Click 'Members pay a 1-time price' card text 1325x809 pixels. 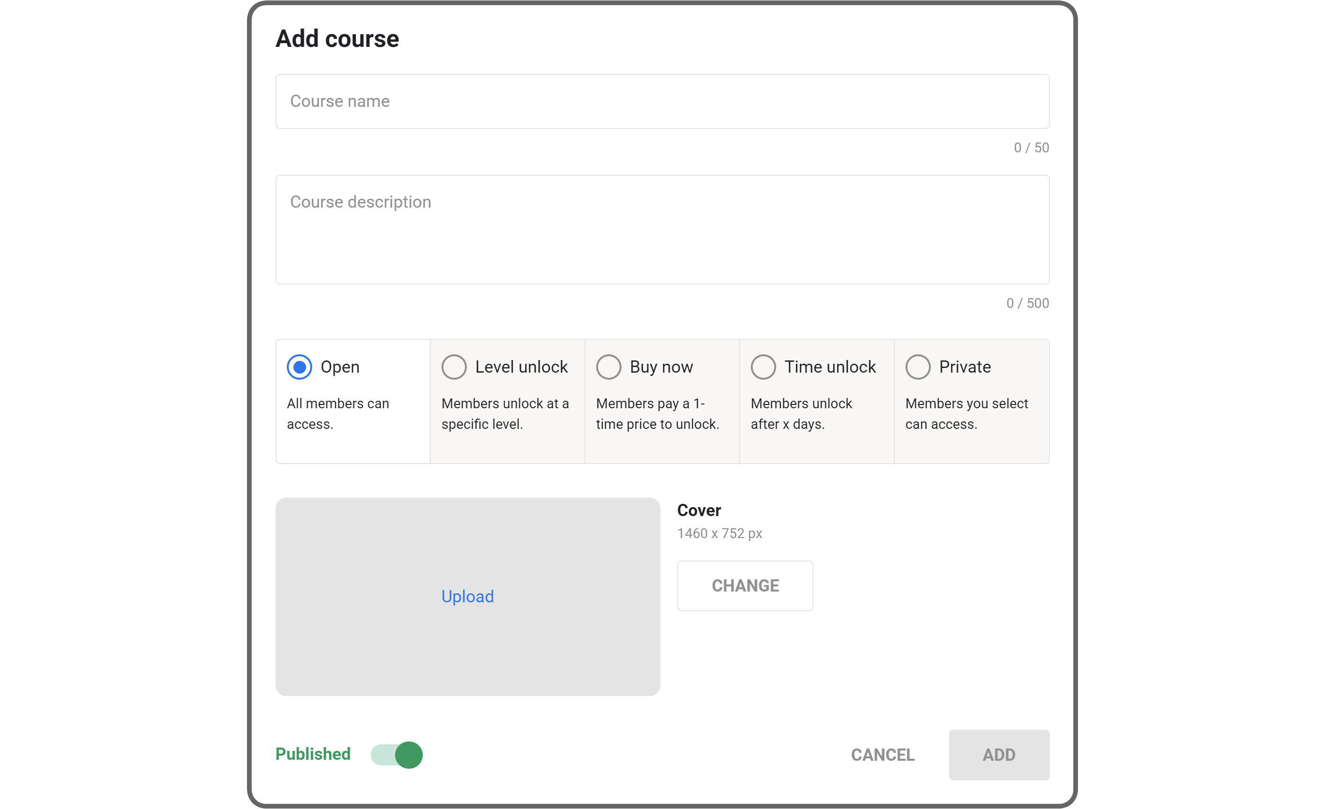(657, 414)
